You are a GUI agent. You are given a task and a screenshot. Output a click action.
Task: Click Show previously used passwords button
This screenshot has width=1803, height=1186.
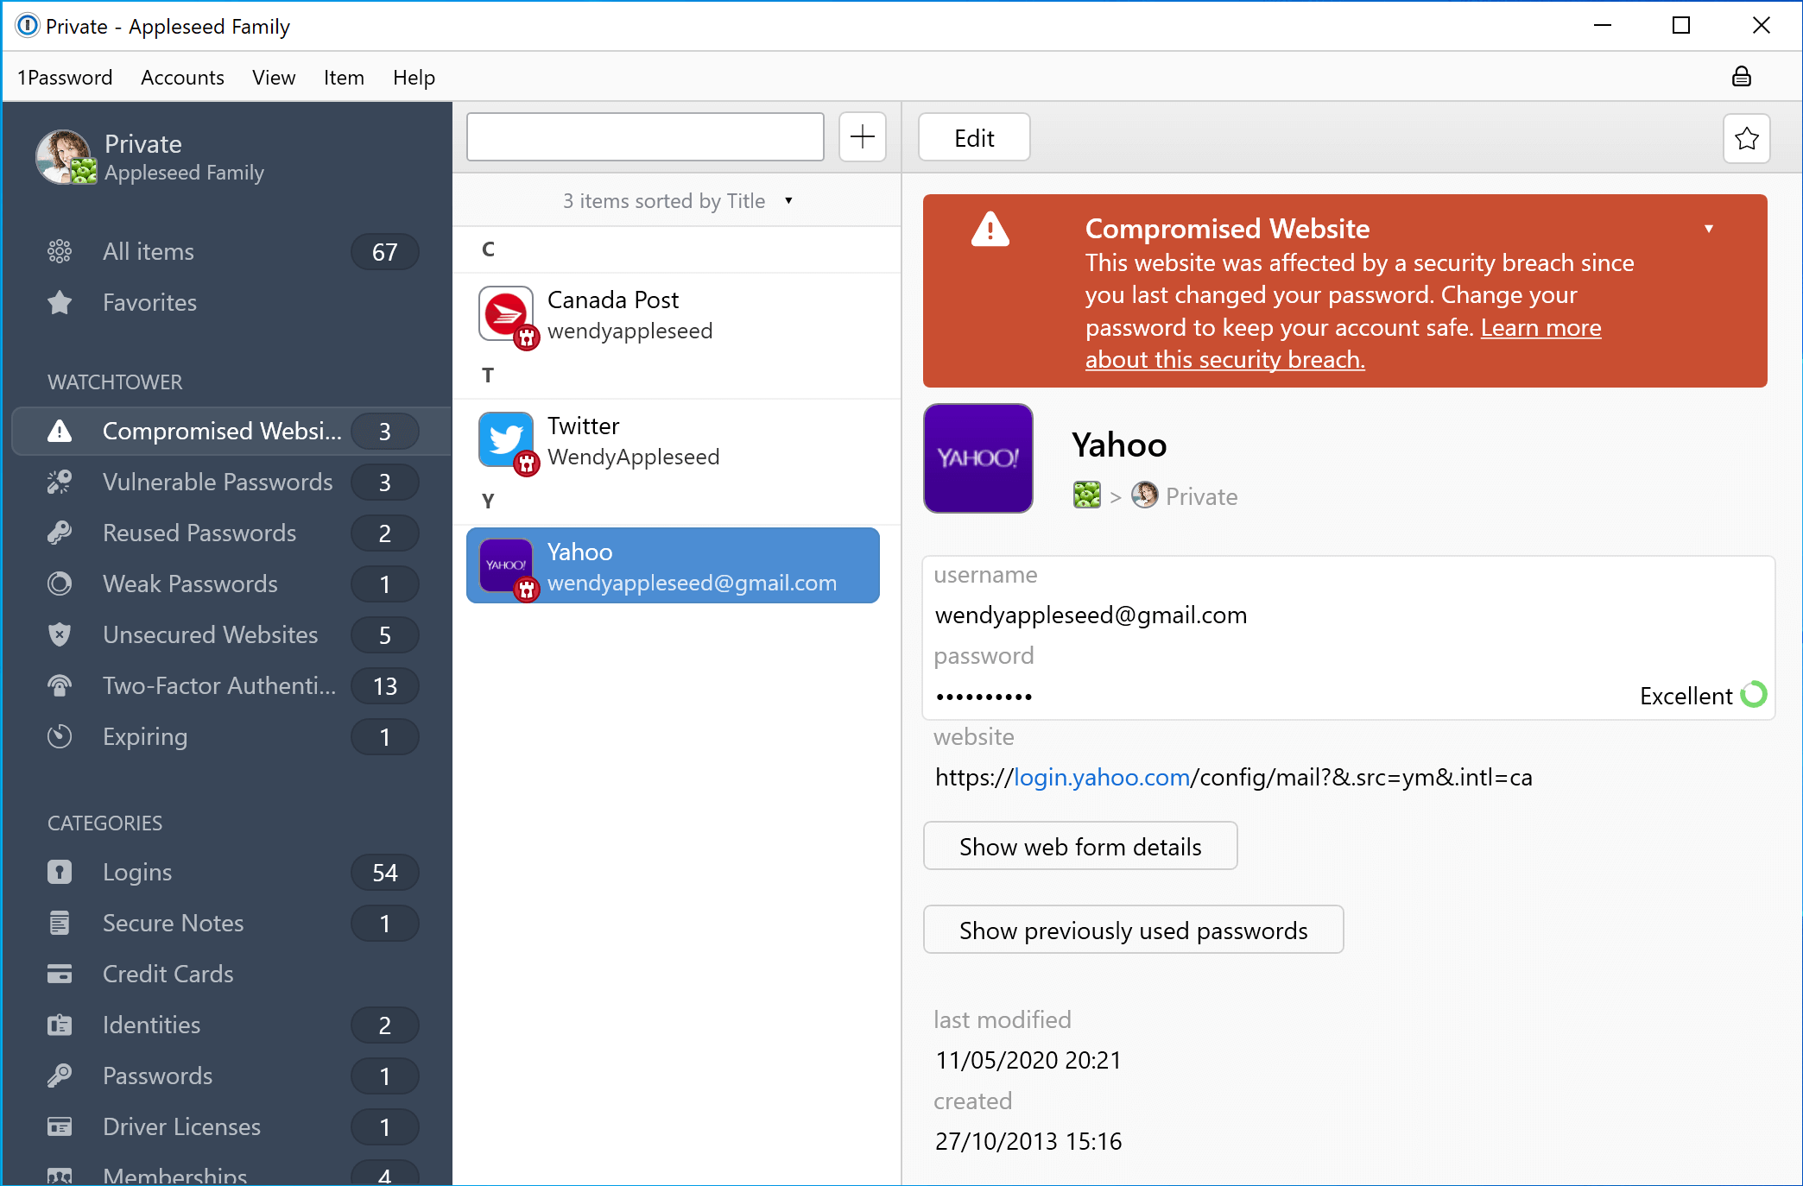tap(1133, 930)
